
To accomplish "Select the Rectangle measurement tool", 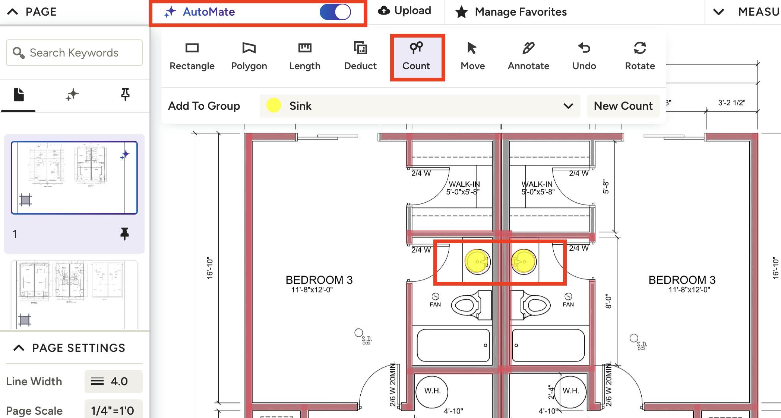I will pos(192,56).
